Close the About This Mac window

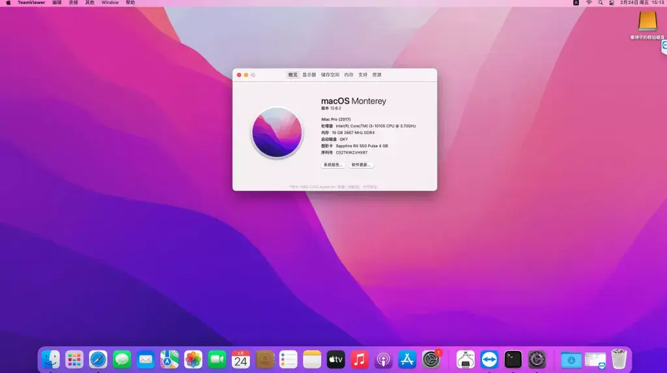tap(239, 75)
